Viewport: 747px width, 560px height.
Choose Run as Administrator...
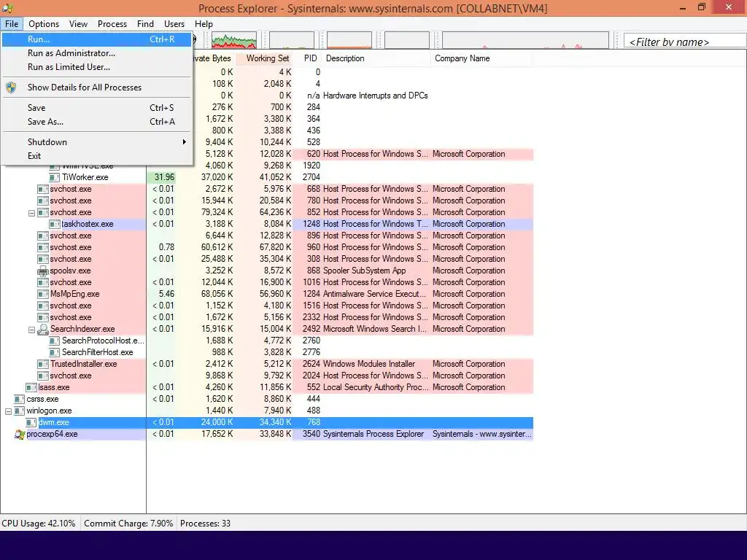click(x=97, y=52)
